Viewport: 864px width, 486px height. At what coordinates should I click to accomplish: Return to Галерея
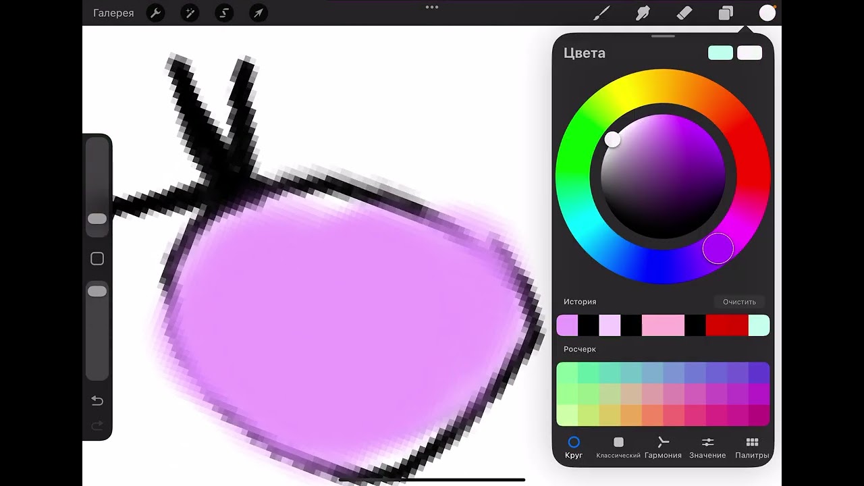tap(113, 13)
